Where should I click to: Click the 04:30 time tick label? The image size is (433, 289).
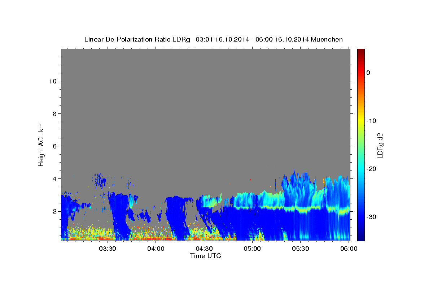coord(204,249)
